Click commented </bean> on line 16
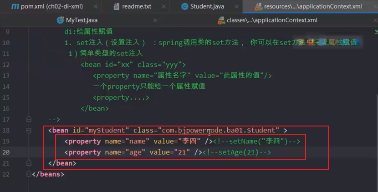378x192 pixels. tap(95, 108)
